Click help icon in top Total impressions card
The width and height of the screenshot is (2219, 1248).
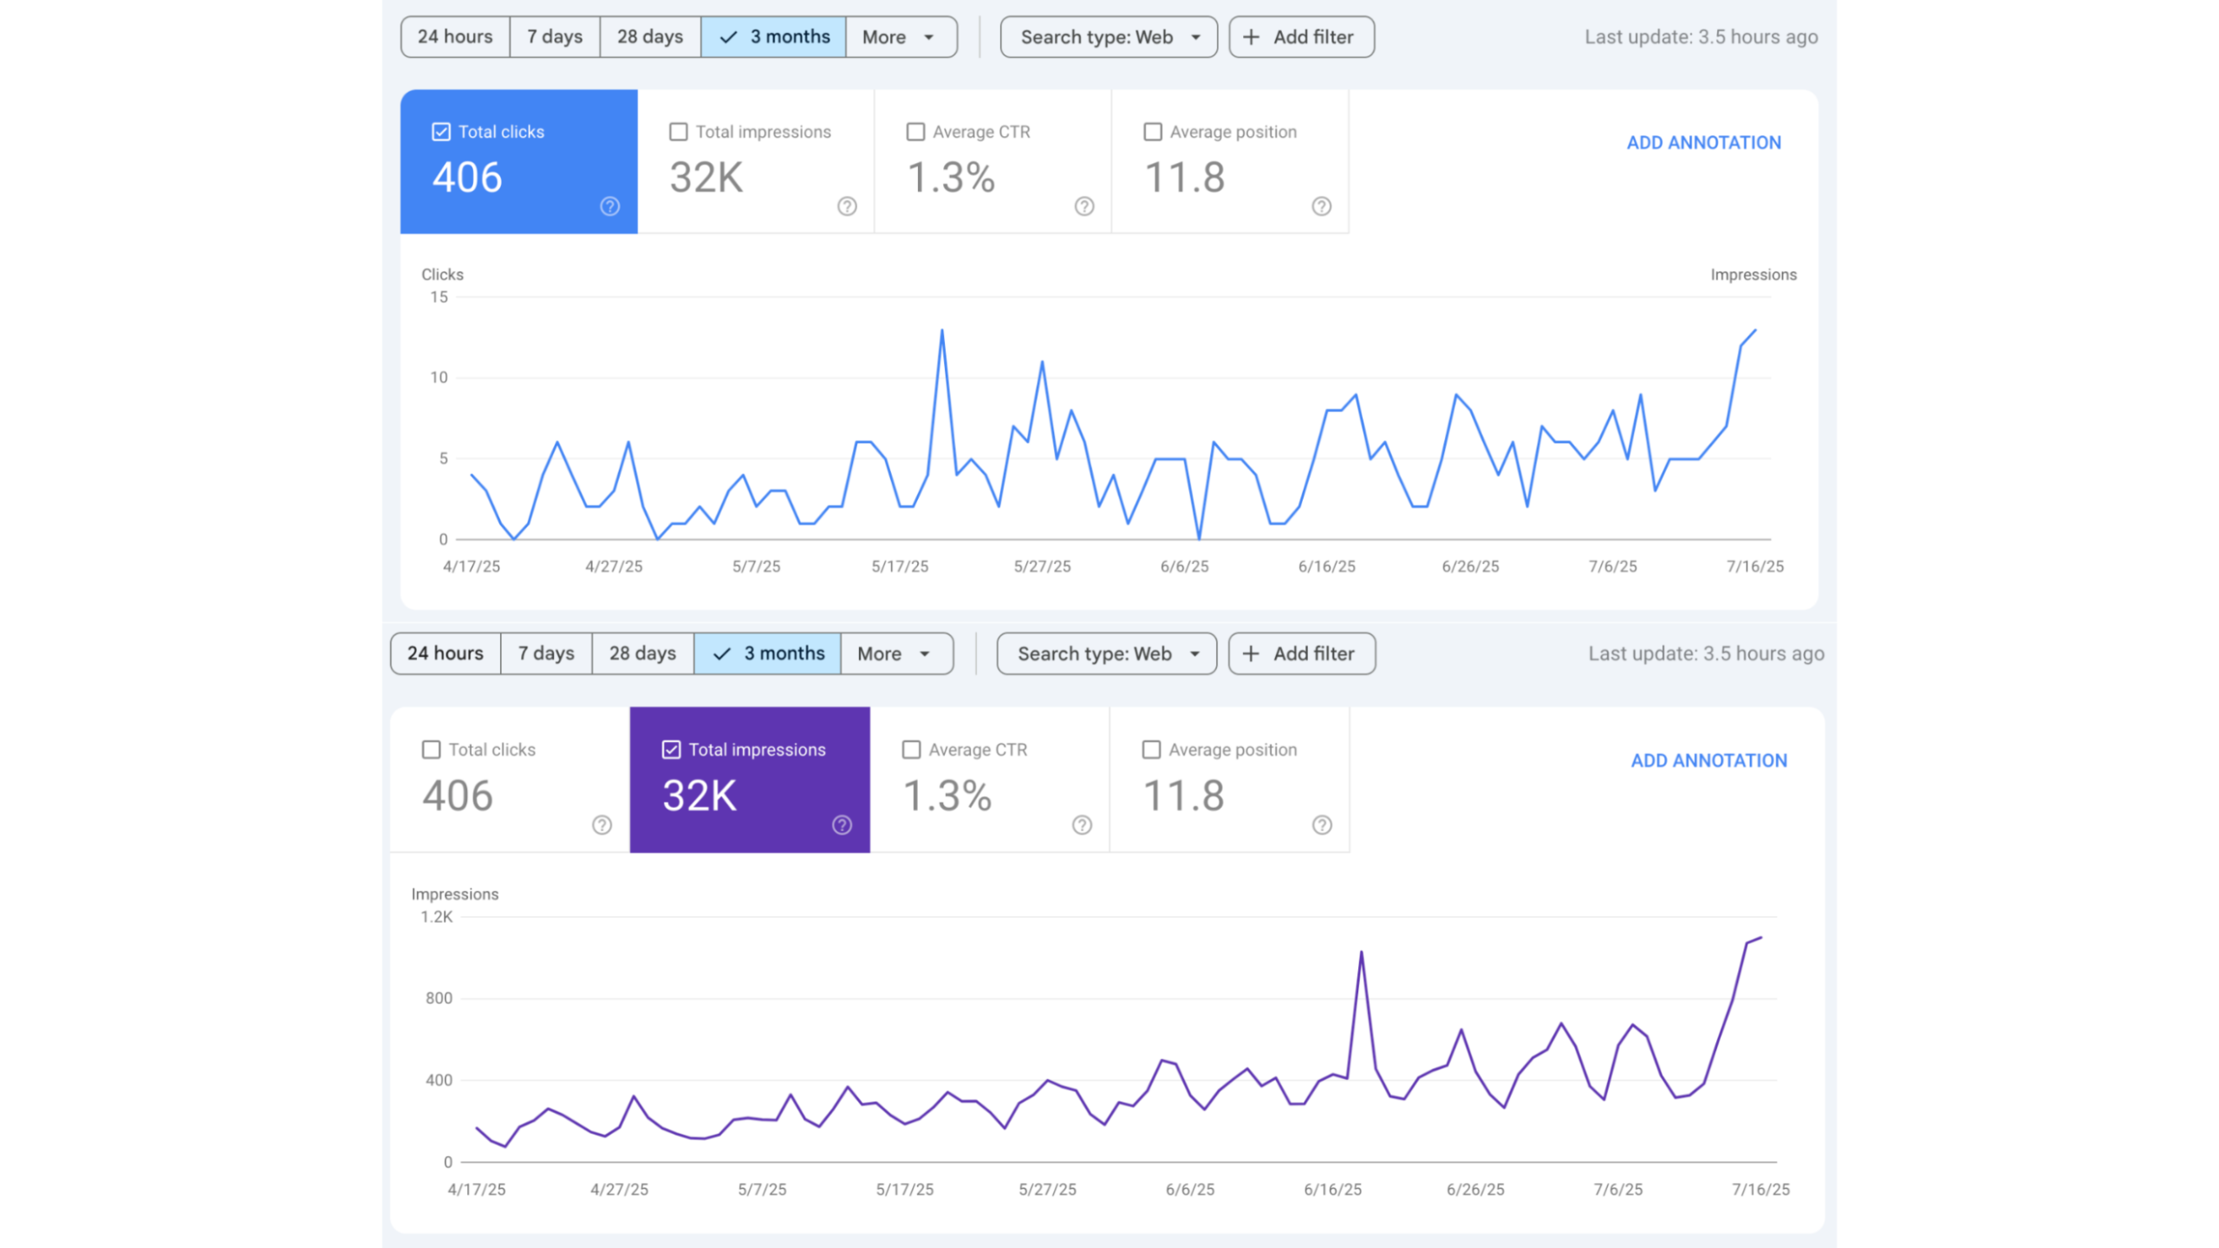pos(847,206)
